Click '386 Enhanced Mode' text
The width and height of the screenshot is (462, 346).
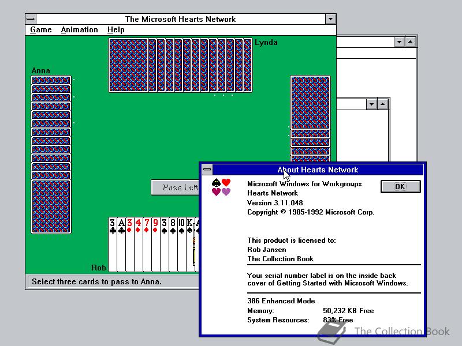tap(281, 300)
